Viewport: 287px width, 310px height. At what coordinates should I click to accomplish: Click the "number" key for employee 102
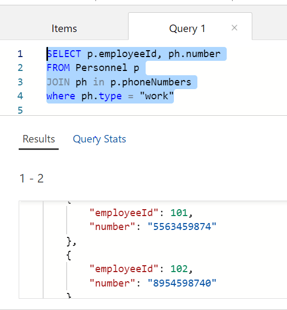tap(112, 283)
